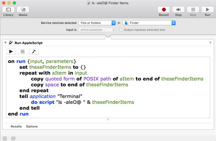Switch to the Options tab
The height and width of the screenshot is (141, 216).
(32, 127)
